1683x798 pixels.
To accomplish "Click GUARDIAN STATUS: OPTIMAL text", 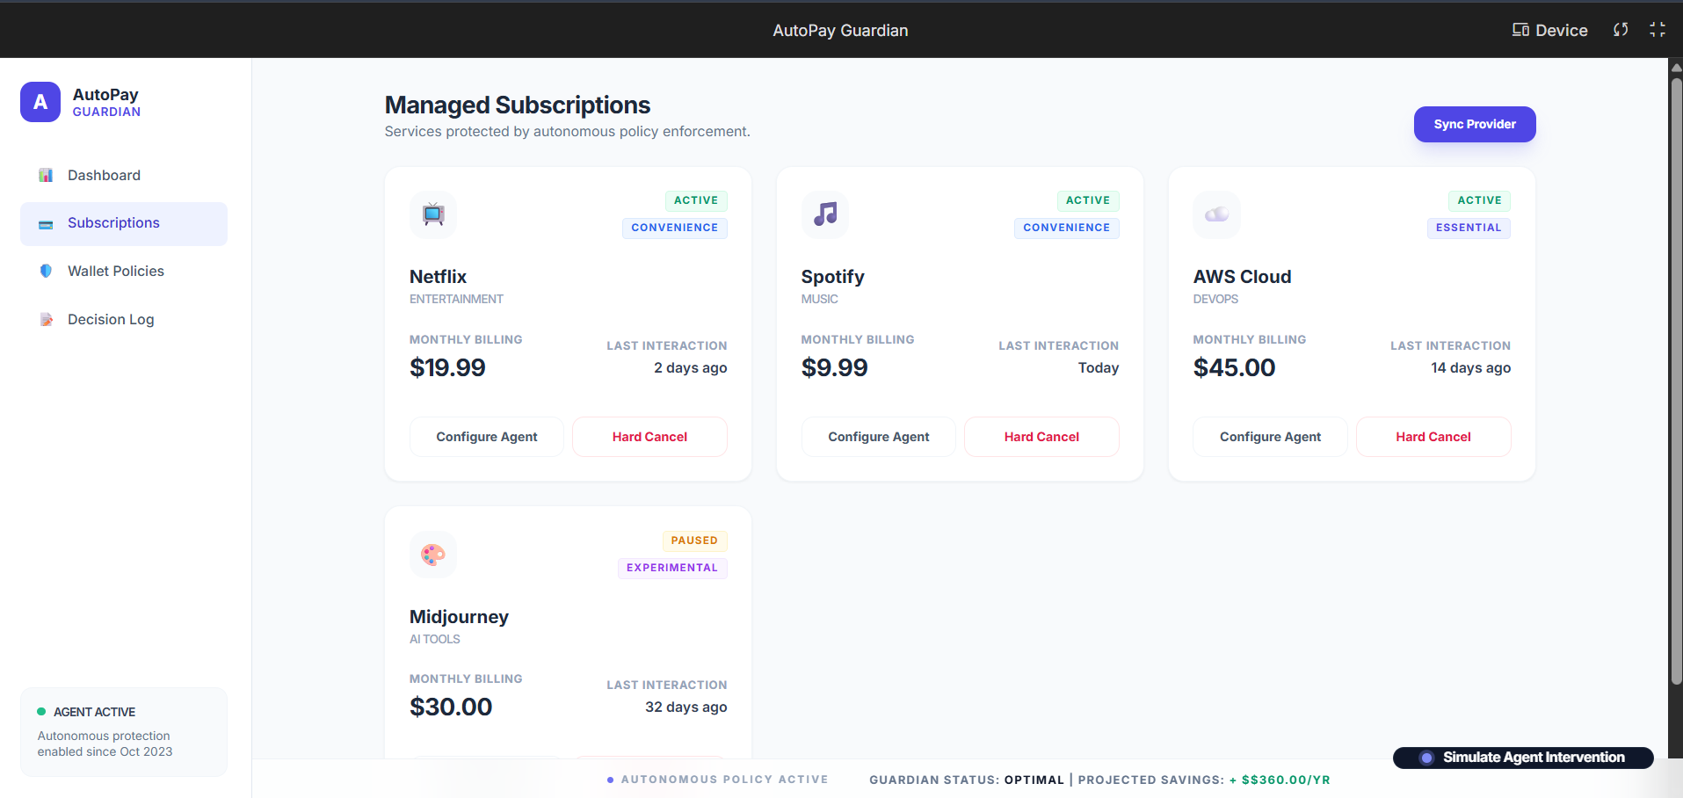I will point(967,780).
